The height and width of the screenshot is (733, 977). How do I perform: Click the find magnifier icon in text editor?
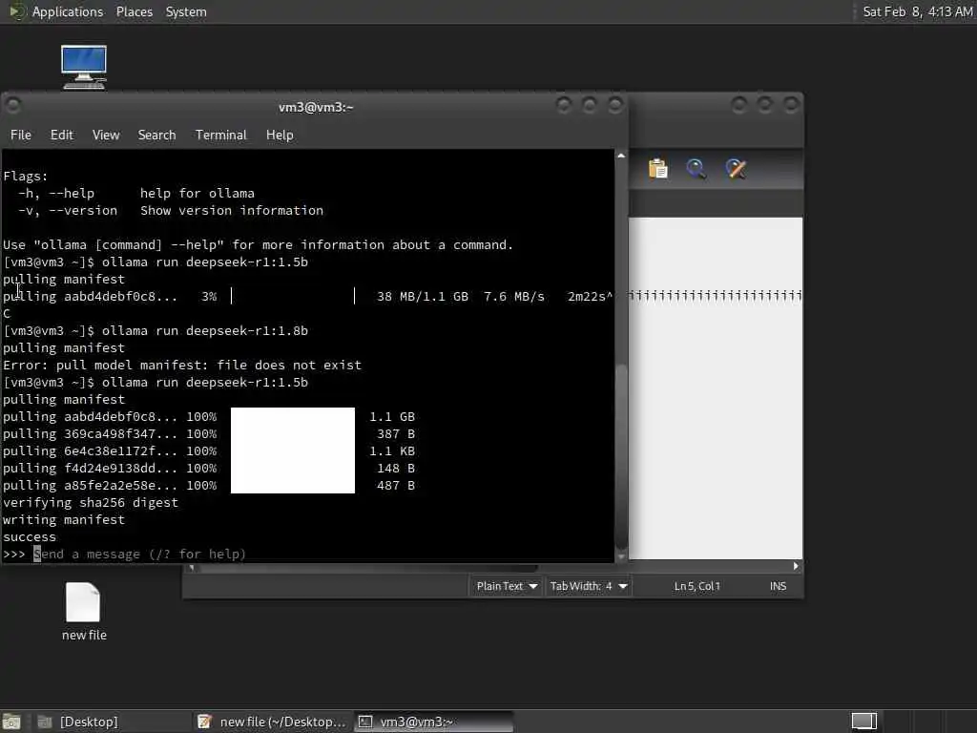point(696,169)
